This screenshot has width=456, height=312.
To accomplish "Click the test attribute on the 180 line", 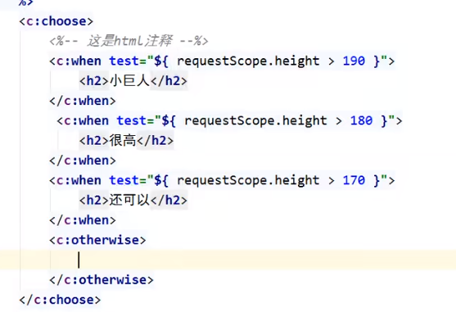I will (x=132, y=120).
